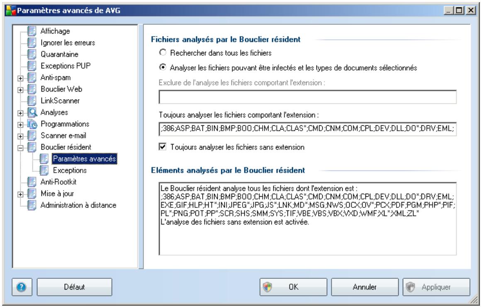
Task: Select Bouclier Web label in the tree
Action: click(61, 89)
